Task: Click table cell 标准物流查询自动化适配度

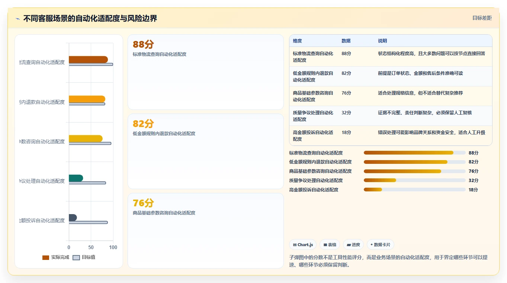Action: click(x=313, y=57)
